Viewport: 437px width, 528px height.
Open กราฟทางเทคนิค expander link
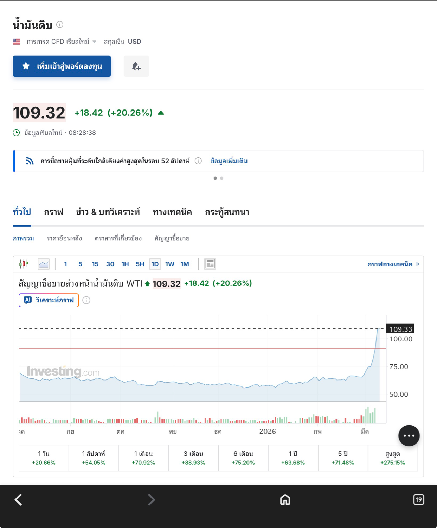click(x=393, y=264)
